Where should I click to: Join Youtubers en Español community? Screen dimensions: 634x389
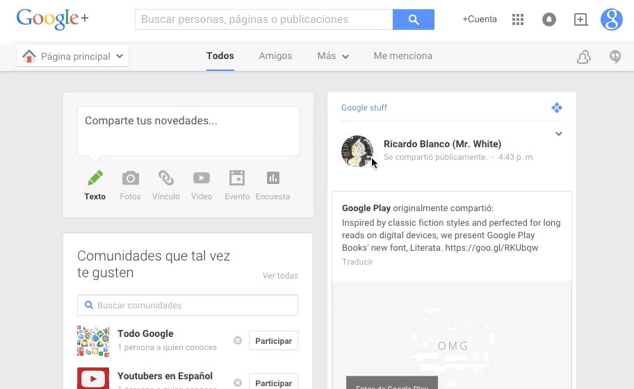pos(273,382)
